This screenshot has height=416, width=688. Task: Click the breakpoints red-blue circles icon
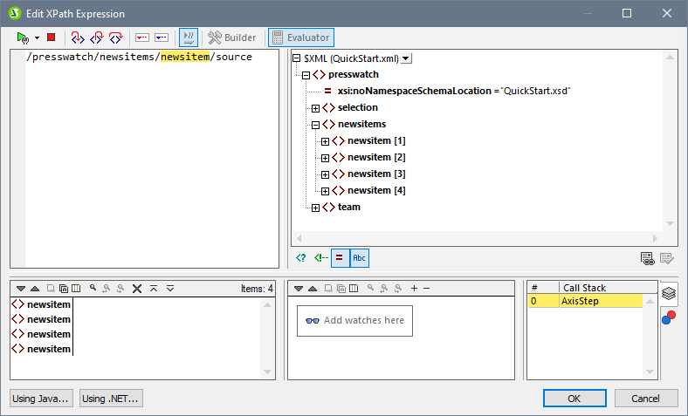pos(668,316)
